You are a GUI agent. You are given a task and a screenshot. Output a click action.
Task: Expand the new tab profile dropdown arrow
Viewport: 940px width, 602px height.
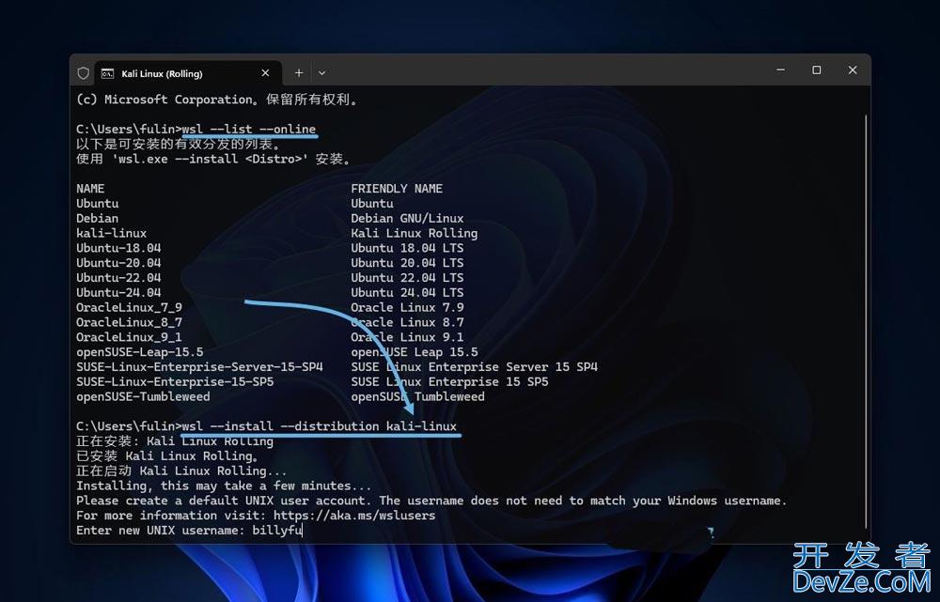[321, 73]
